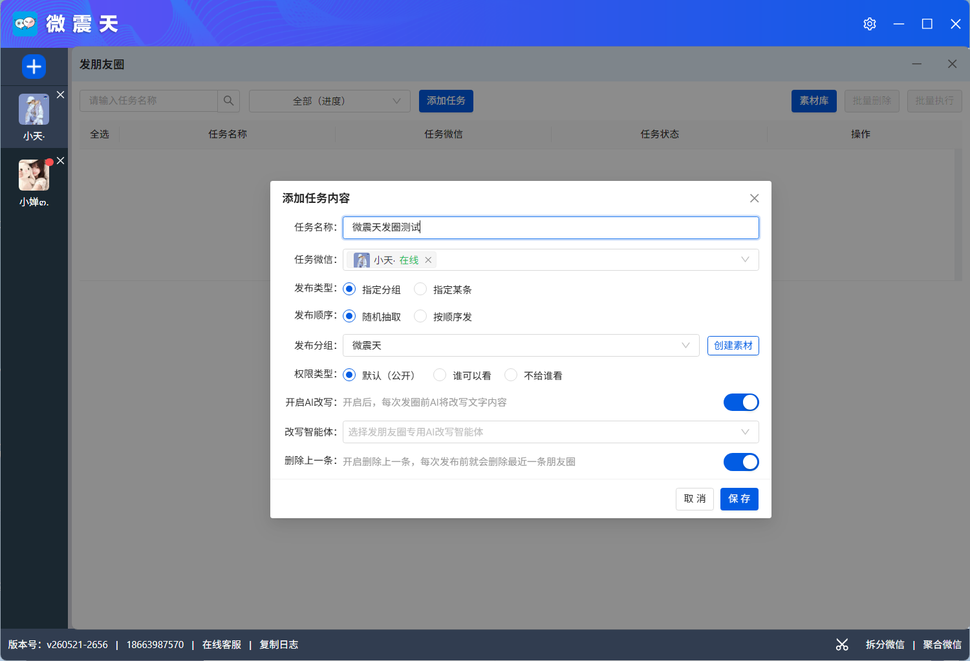Close the 发朋友圈 panel
Image resolution: width=970 pixels, height=661 pixels.
coord(952,64)
